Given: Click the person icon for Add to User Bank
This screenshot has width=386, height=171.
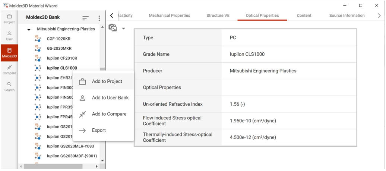Looking at the screenshot, I should coord(82,98).
